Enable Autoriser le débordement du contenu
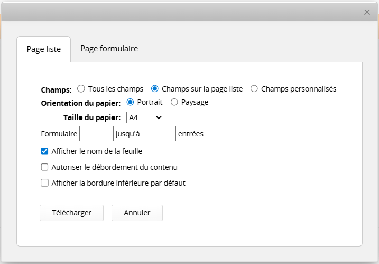The image size is (379, 264). pyautogui.click(x=45, y=167)
